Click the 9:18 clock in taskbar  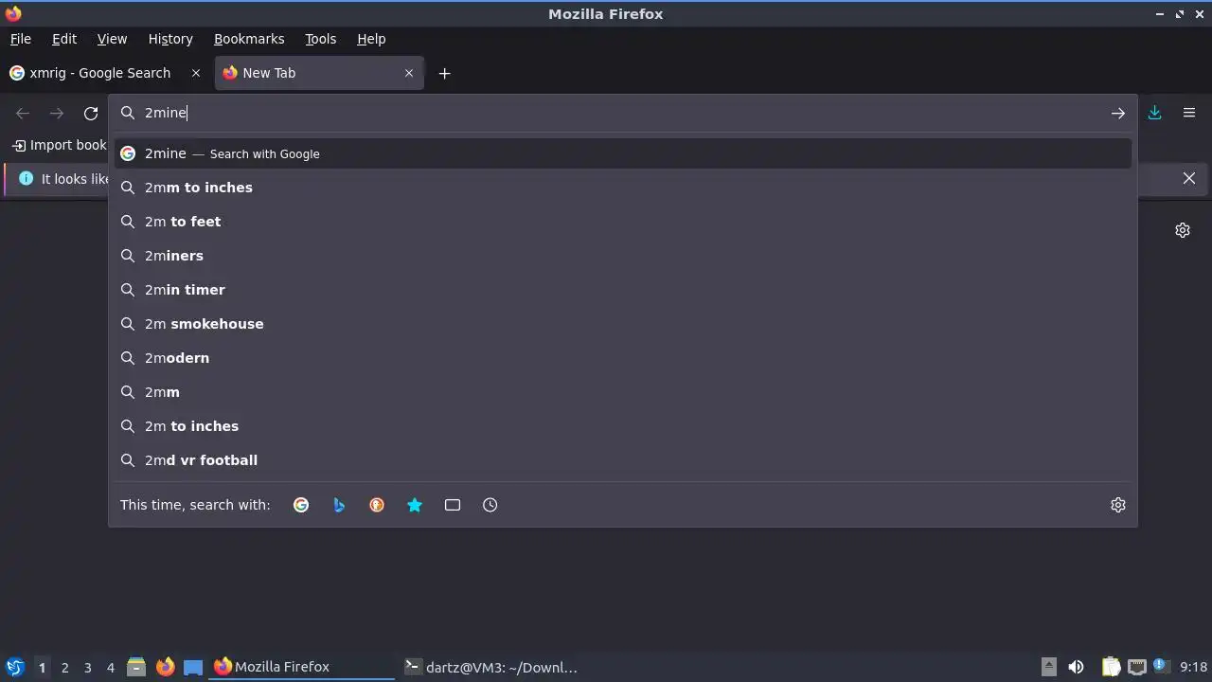1194,667
